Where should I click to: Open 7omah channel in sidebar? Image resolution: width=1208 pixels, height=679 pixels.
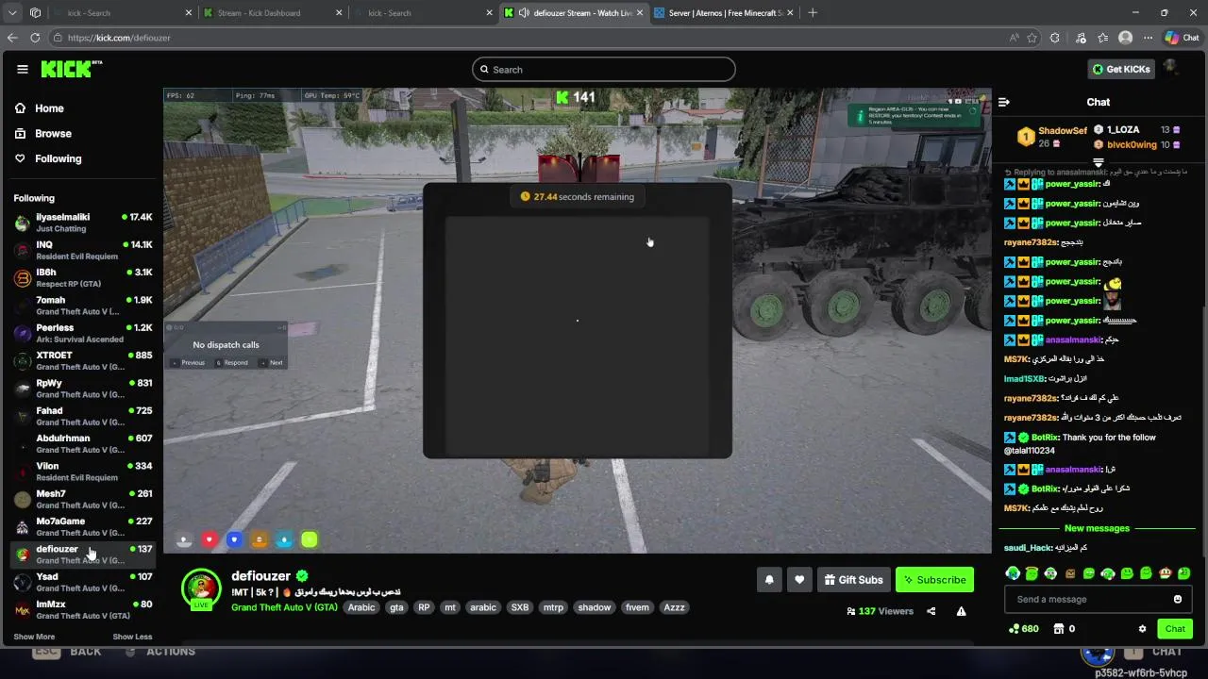point(83,306)
